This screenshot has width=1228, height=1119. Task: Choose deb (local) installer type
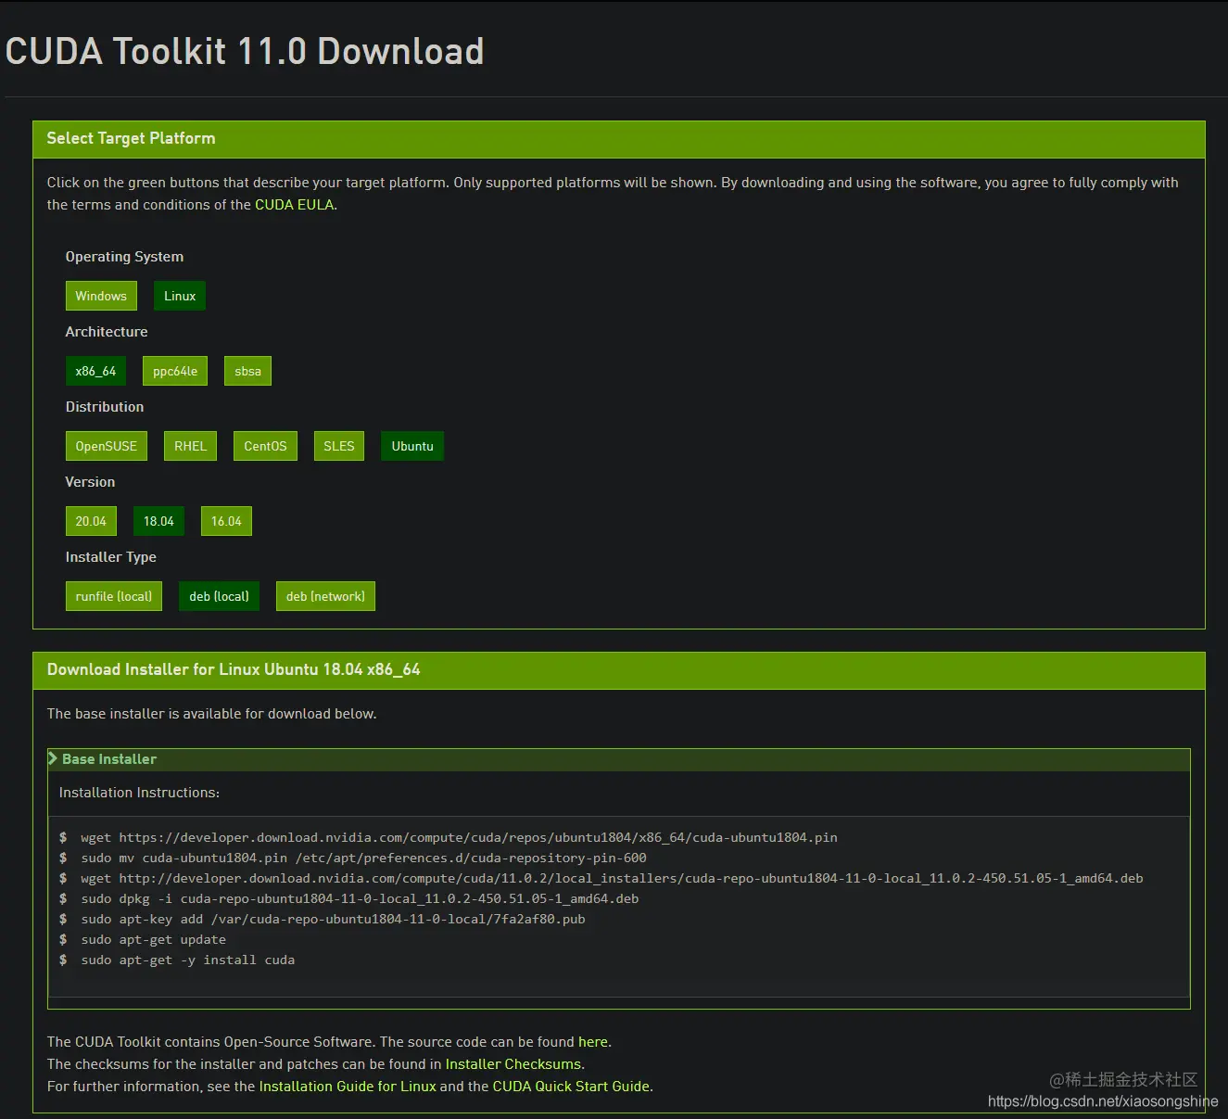click(x=220, y=596)
